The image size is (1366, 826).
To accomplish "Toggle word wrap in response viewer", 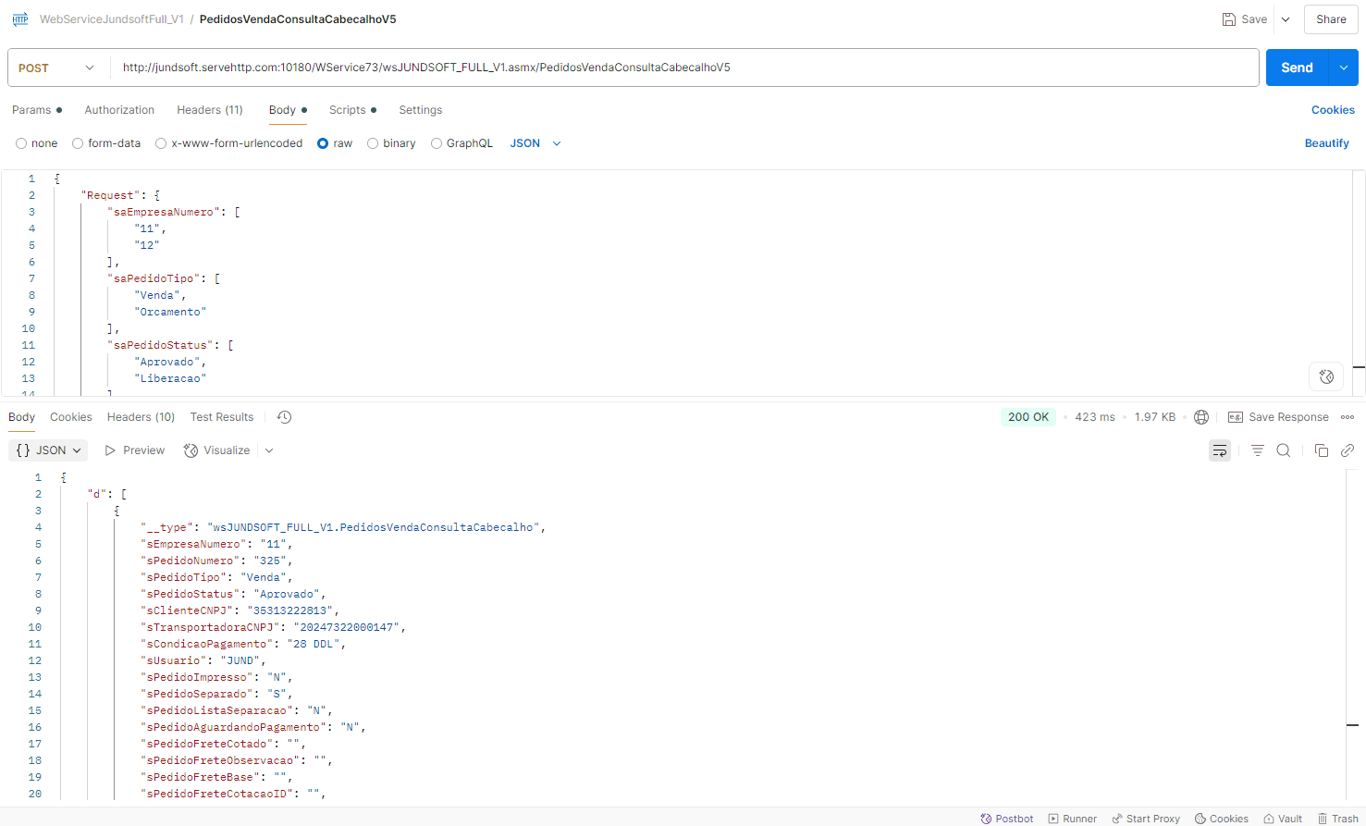I will 1220,450.
